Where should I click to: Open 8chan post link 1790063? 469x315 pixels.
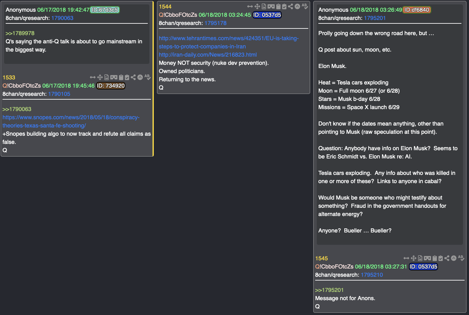tap(62, 18)
